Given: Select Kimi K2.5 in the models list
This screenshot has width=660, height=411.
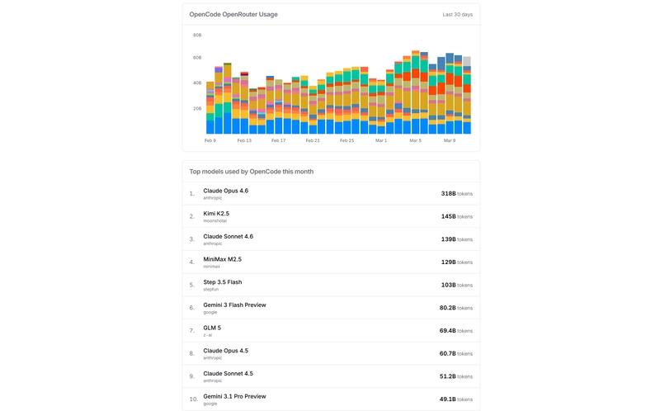Looking at the screenshot, I should click(x=216, y=214).
